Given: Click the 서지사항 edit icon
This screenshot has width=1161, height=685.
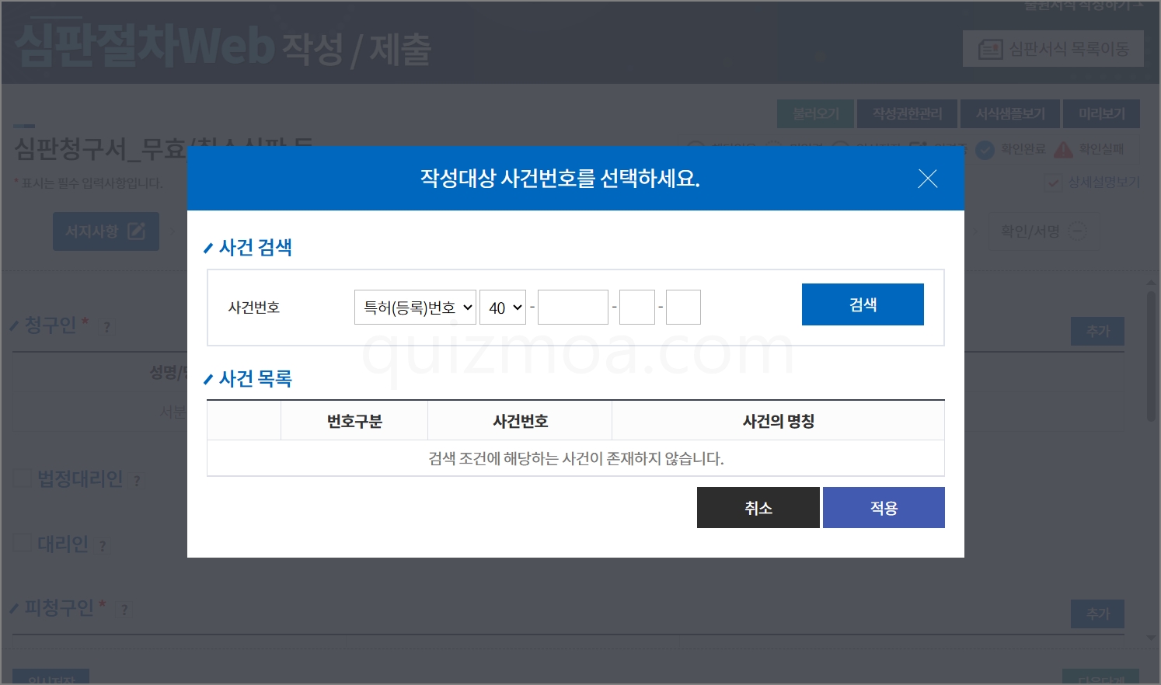Looking at the screenshot, I should click(136, 231).
